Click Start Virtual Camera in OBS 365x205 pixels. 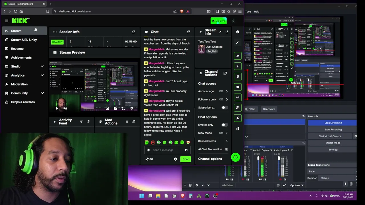click(330, 136)
